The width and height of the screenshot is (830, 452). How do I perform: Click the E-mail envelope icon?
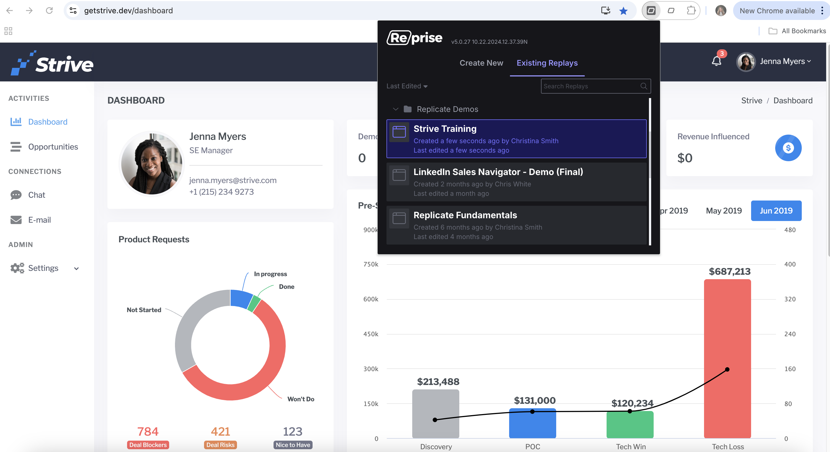coord(16,220)
